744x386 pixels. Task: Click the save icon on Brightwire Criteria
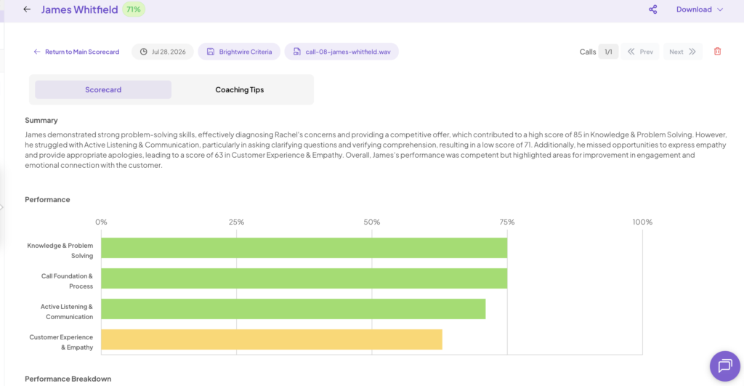click(211, 52)
